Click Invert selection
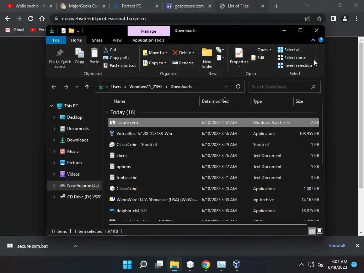 click(x=295, y=65)
